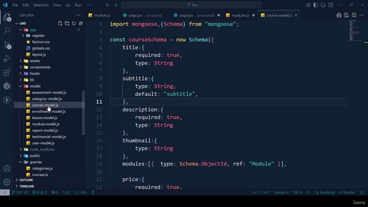
Task: Click the split editor right icon
Action: point(354,16)
